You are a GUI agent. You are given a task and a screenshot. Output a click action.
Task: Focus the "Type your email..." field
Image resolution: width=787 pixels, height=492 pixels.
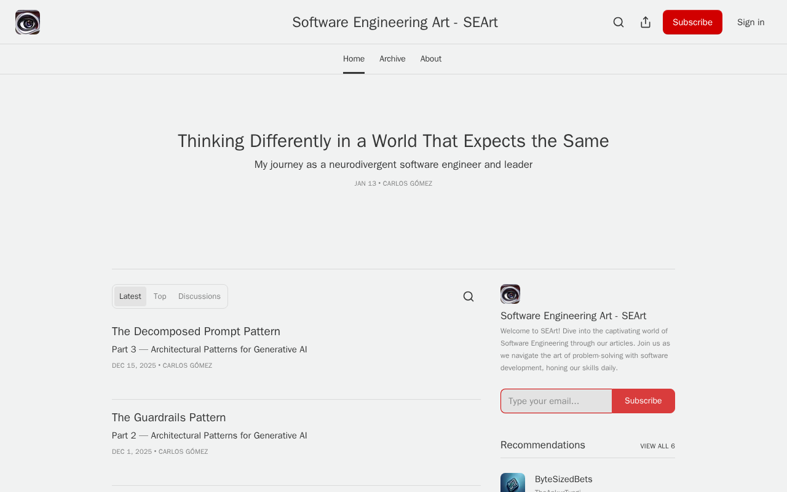[x=556, y=401]
